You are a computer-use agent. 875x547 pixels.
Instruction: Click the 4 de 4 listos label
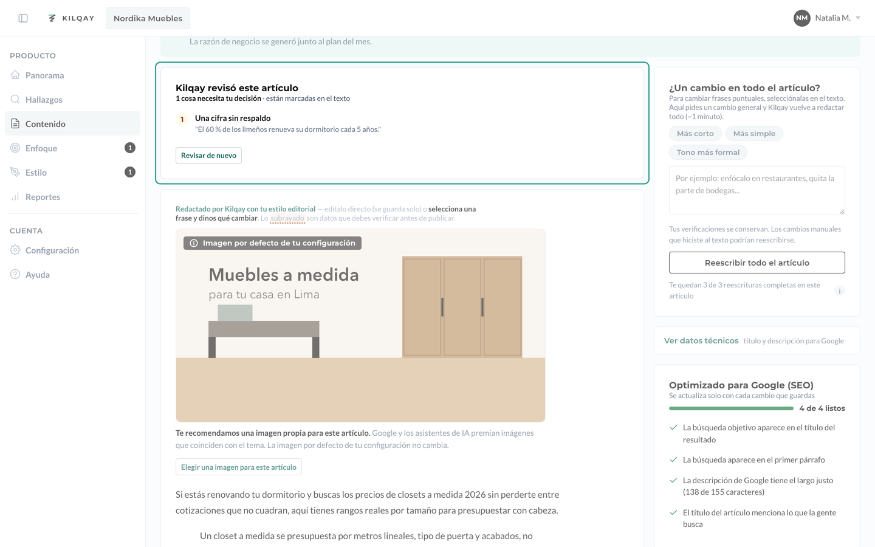tap(822, 408)
